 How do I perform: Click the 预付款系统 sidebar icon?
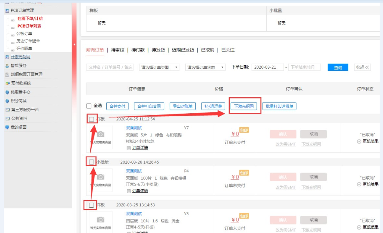[x=7, y=83]
